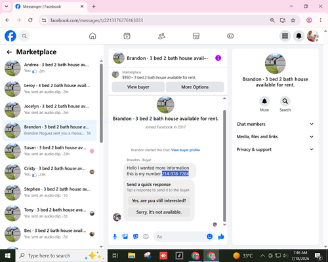Viewport: 328px width, 262px height.
Task: Open Leroy's marketplace conversation
Action: point(49,88)
